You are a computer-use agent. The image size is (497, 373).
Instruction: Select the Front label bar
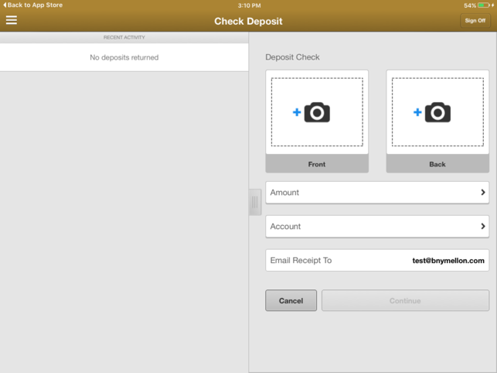(x=317, y=164)
